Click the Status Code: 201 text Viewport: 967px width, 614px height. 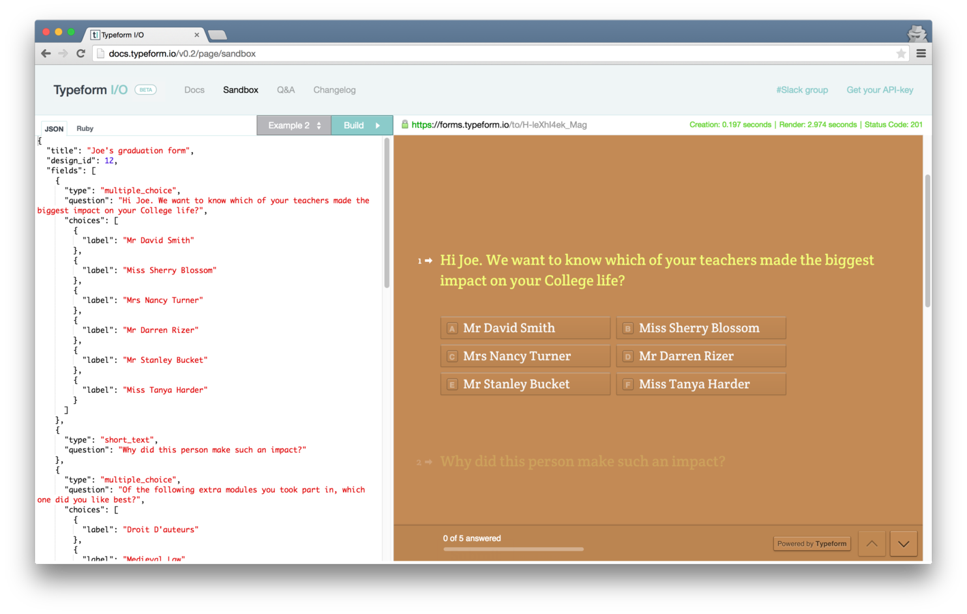[x=893, y=125]
